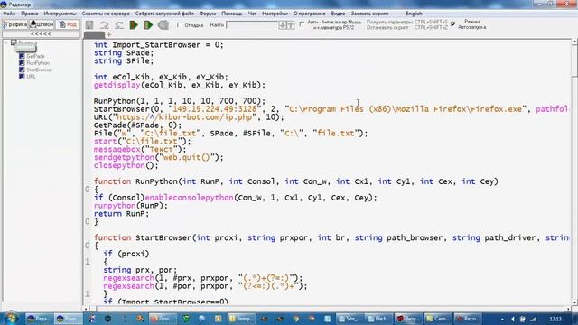Click the horizontal scrollbar left arrow
Screen dimensions: 578x325
tap(86, 309)
